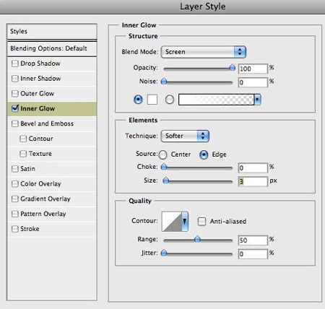Set Source to Center
The width and height of the screenshot is (325, 309).
click(163, 154)
